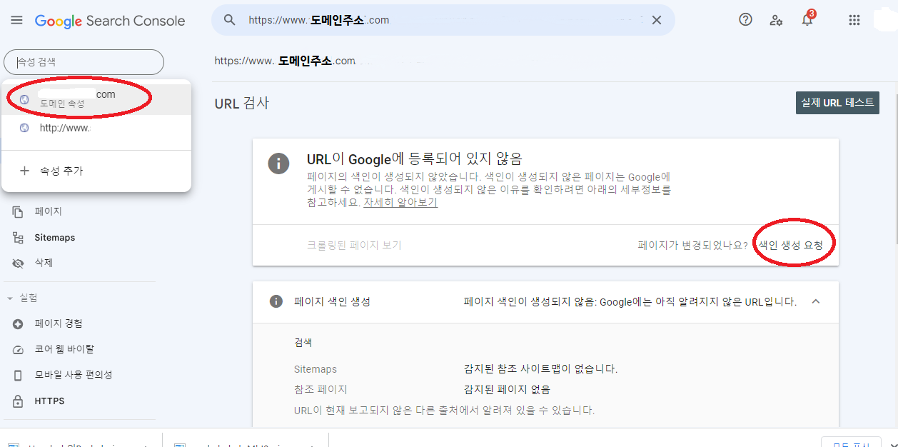Open the 자세히 알아보기 link
Screen dimensions: 898x447
(400, 202)
